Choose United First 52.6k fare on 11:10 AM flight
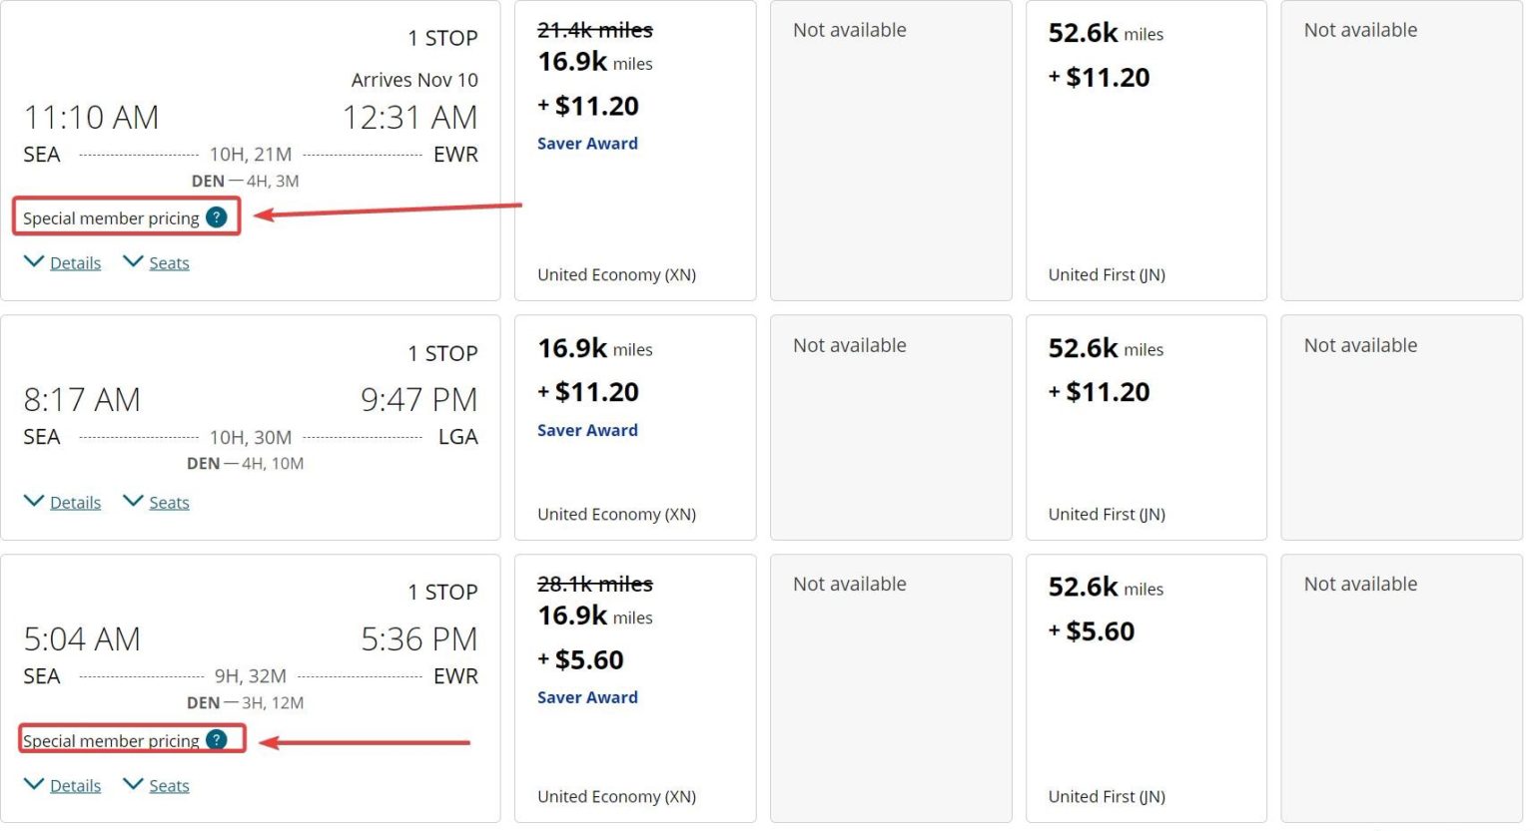This screenshot has height=831, width=1534. pyautogui.click(x=1146, y=150)
